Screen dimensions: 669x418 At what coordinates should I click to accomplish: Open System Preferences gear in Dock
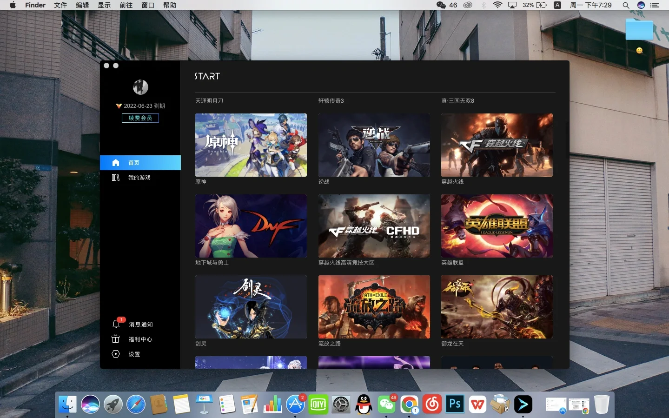click(341, 405)
